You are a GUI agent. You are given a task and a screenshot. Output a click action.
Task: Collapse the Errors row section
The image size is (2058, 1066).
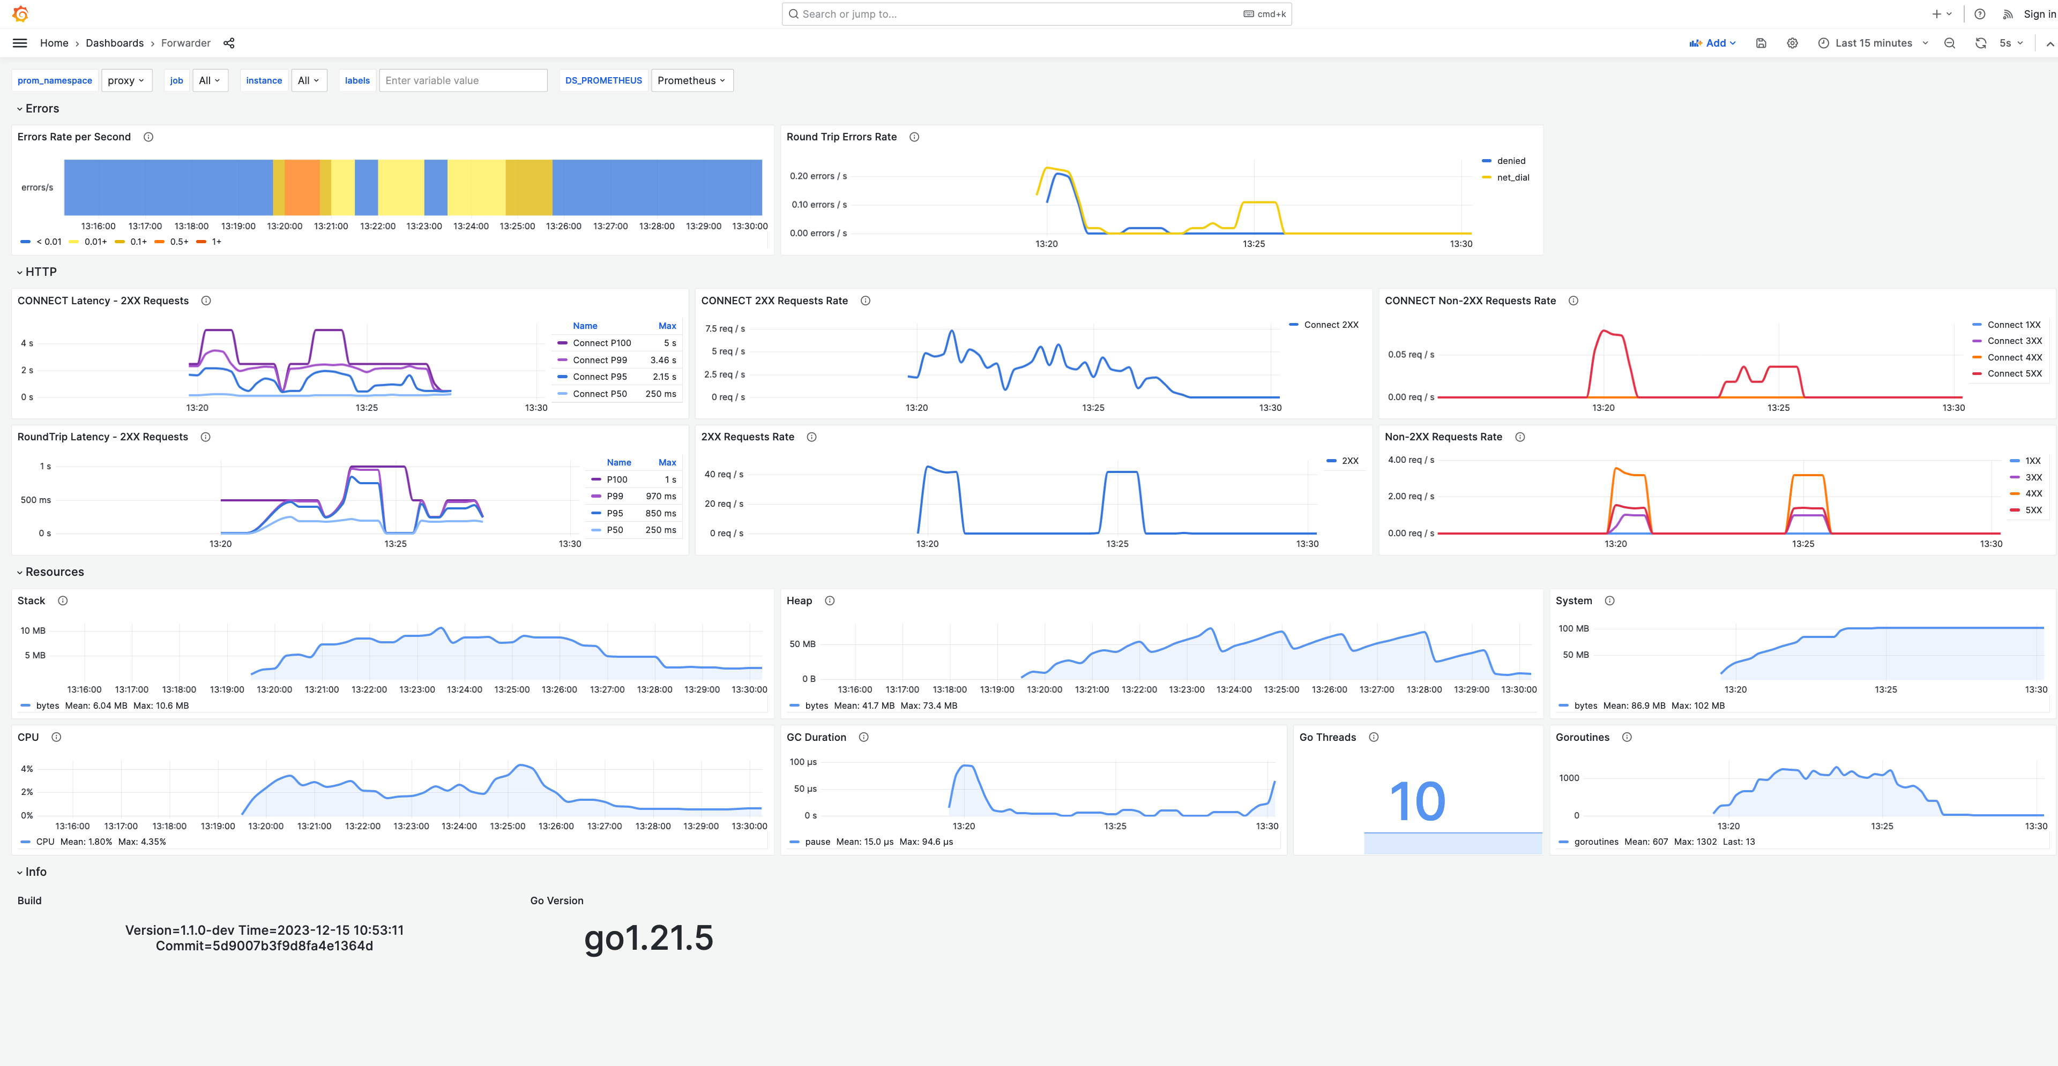(x=42, y=109)
